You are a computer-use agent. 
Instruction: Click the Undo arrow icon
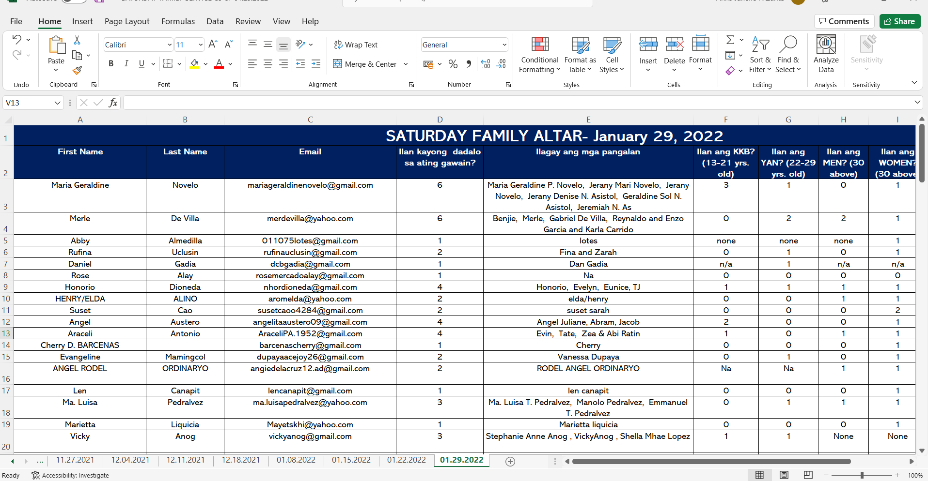pyautogui.click(x=17, y=39)
